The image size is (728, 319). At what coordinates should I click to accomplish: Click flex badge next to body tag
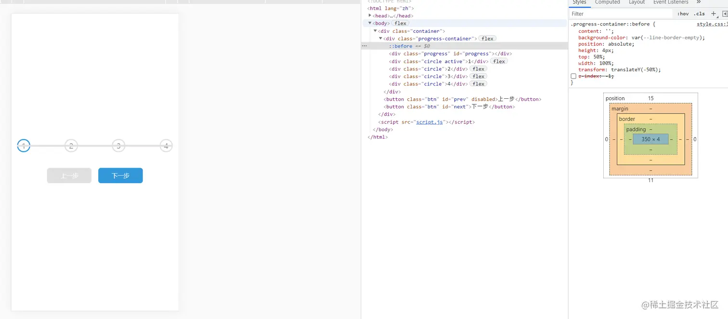(x=400, y=23)
